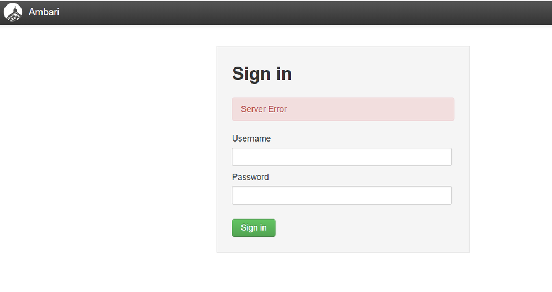Image resolution: width=552 pixels, height=292 pixels.
Task: Place cursor in the text box under Username
Action: 341,157
